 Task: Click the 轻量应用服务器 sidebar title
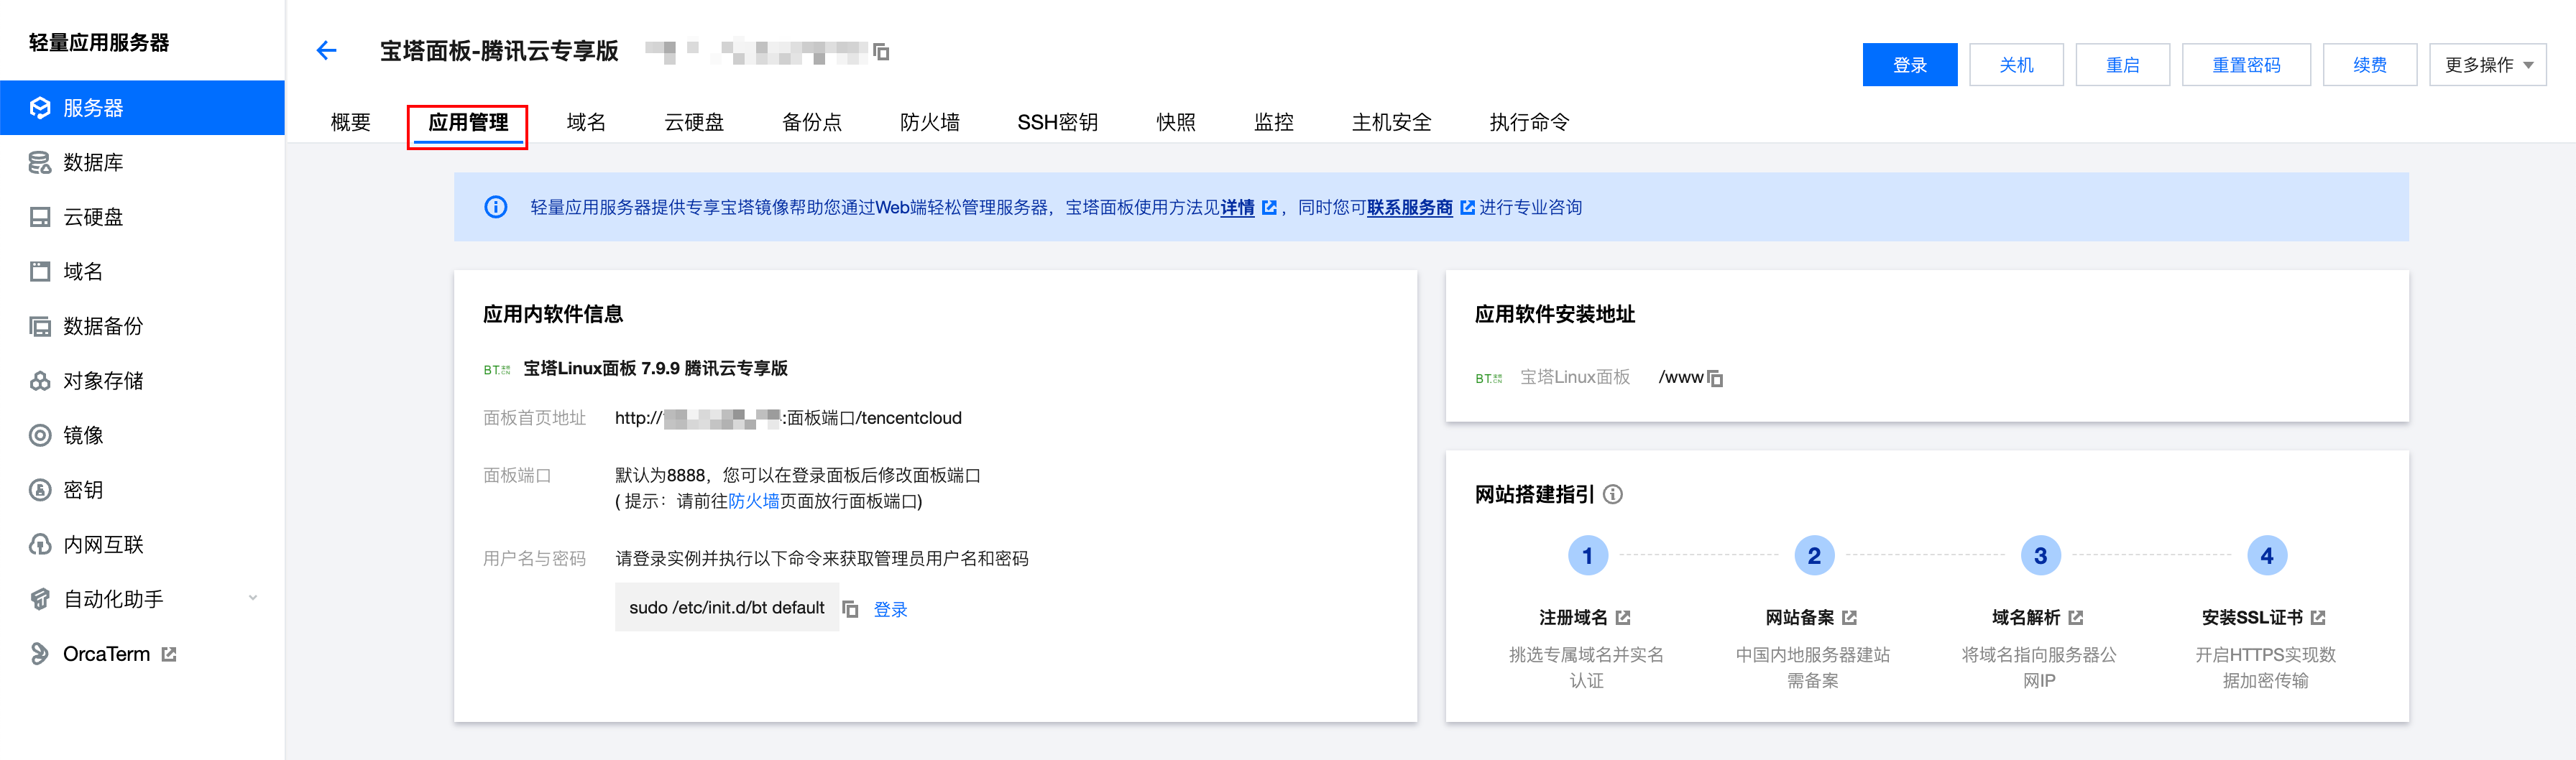pyautogui.click(x=99, y=42)
